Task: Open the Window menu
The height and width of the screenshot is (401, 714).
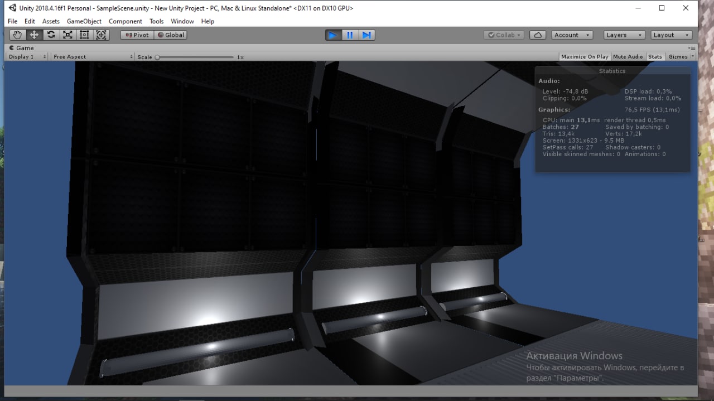Action: 182,21
